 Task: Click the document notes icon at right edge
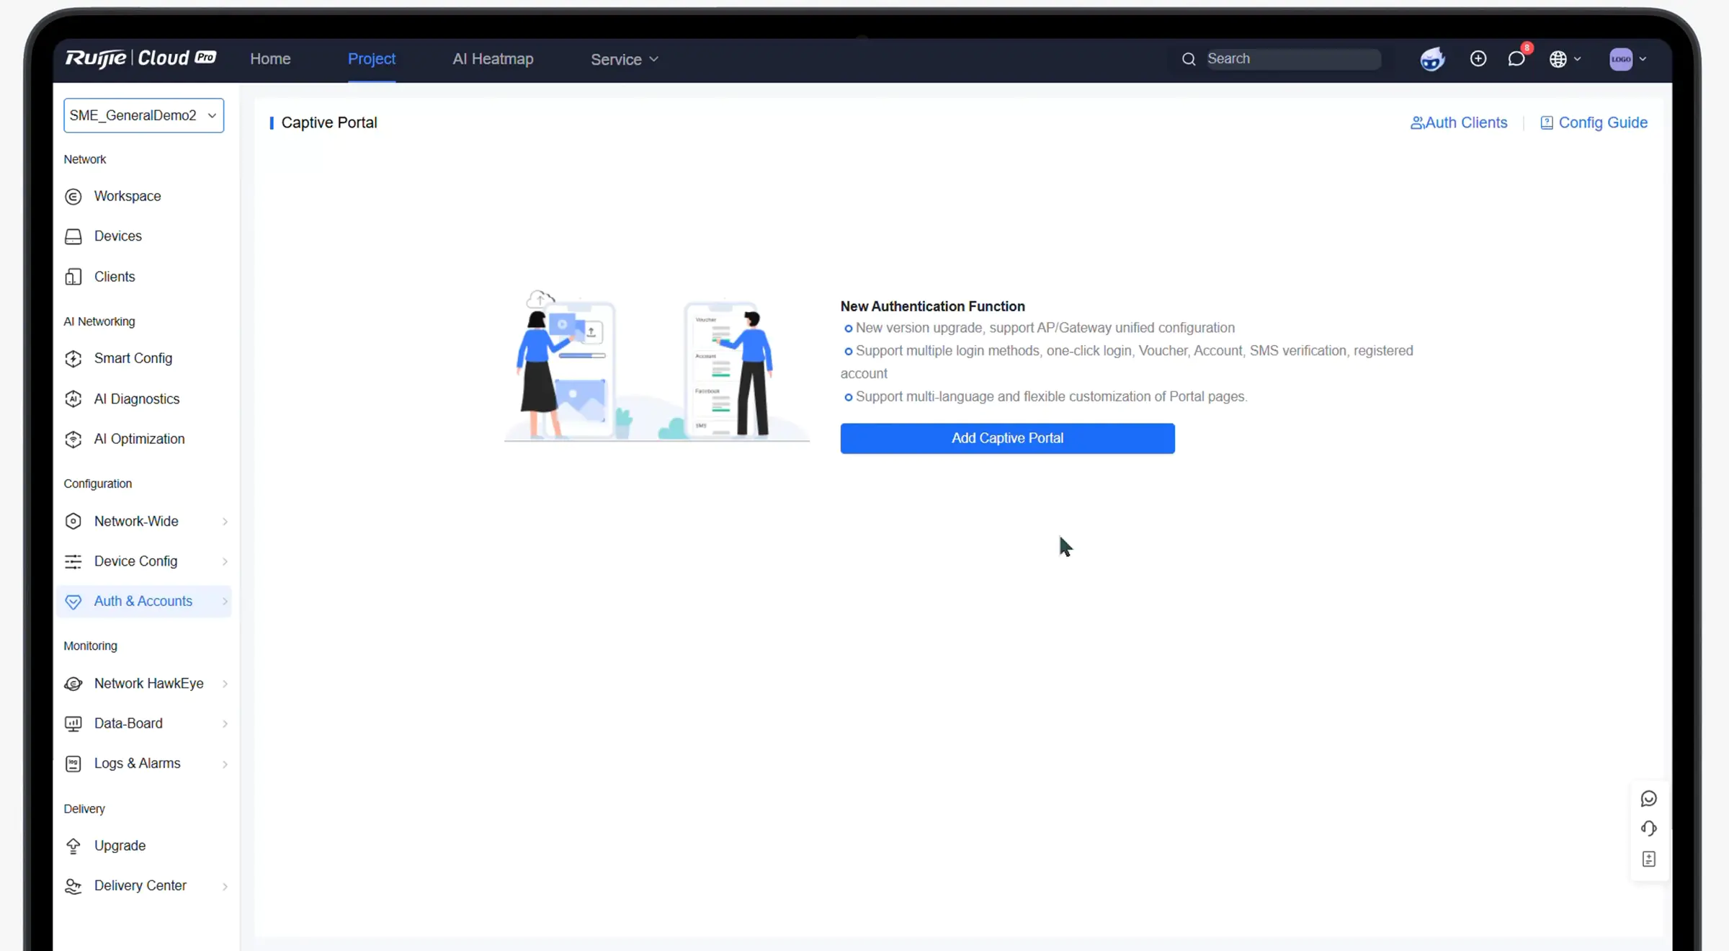pyautogui.click(x=1648, y=859)
